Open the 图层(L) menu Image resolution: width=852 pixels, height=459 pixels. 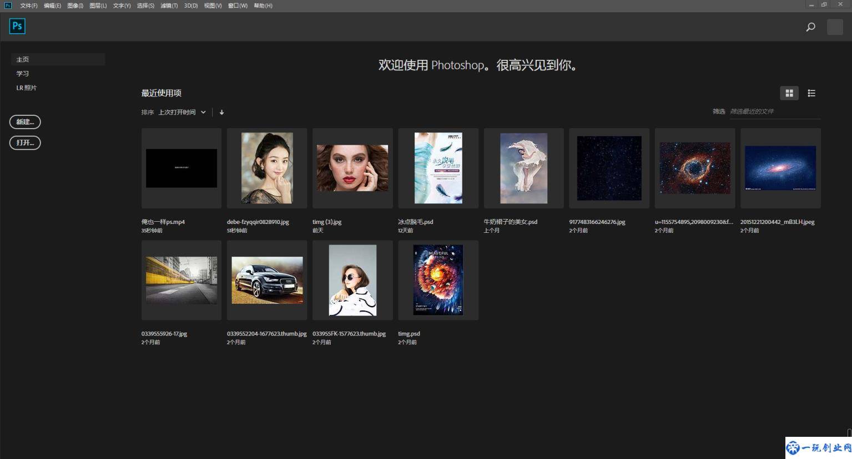[98, 6]
